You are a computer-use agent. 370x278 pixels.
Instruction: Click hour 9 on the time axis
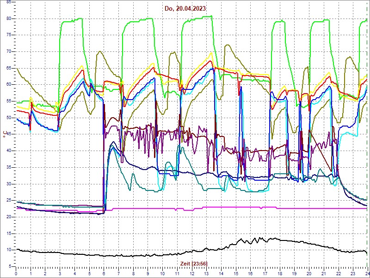coord(148,273)
